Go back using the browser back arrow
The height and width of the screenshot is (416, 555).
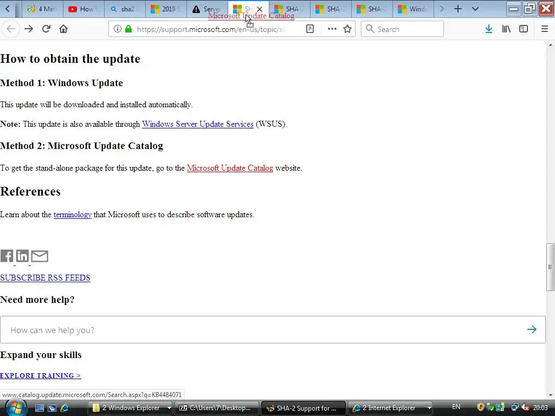11,29
